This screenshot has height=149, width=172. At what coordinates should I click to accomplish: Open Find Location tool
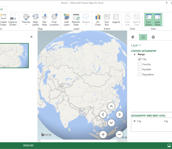click(x=54, y=20)
